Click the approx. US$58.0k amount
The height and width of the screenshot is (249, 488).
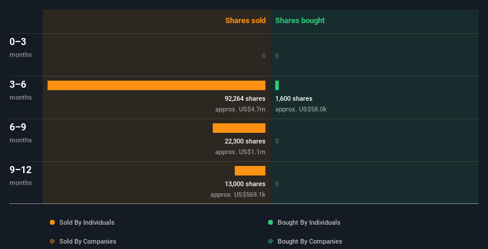click(301, 109)
